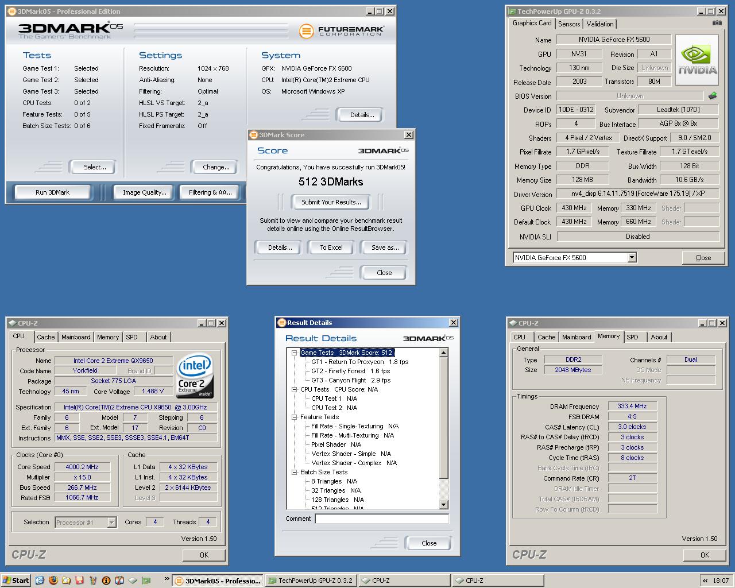The width and height of the screenshot is (735, 588).
Task: Click the To Excel button
Action: (x=331, y=247)
